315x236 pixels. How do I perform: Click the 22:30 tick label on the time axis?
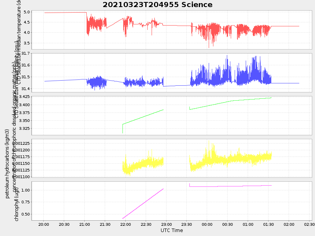[x=146, y=225]
